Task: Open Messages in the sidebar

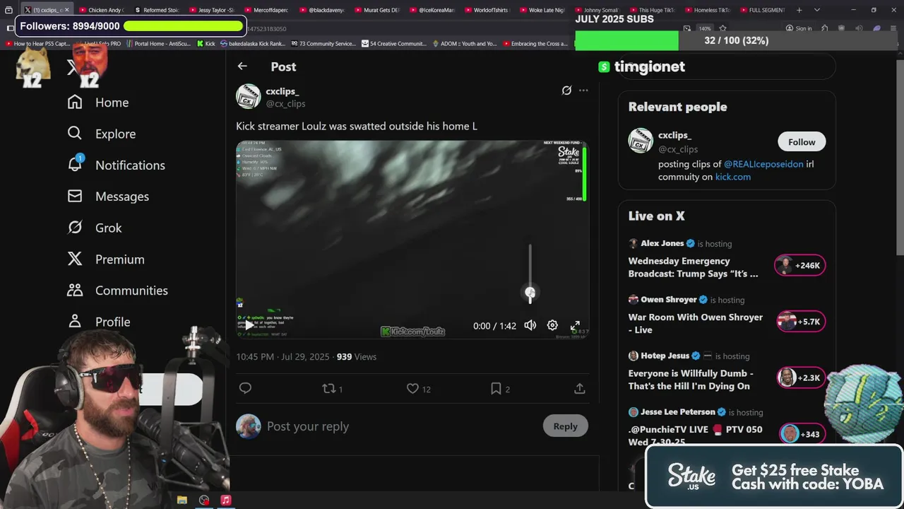Action: pyautogui.click(x=108, y=197)
